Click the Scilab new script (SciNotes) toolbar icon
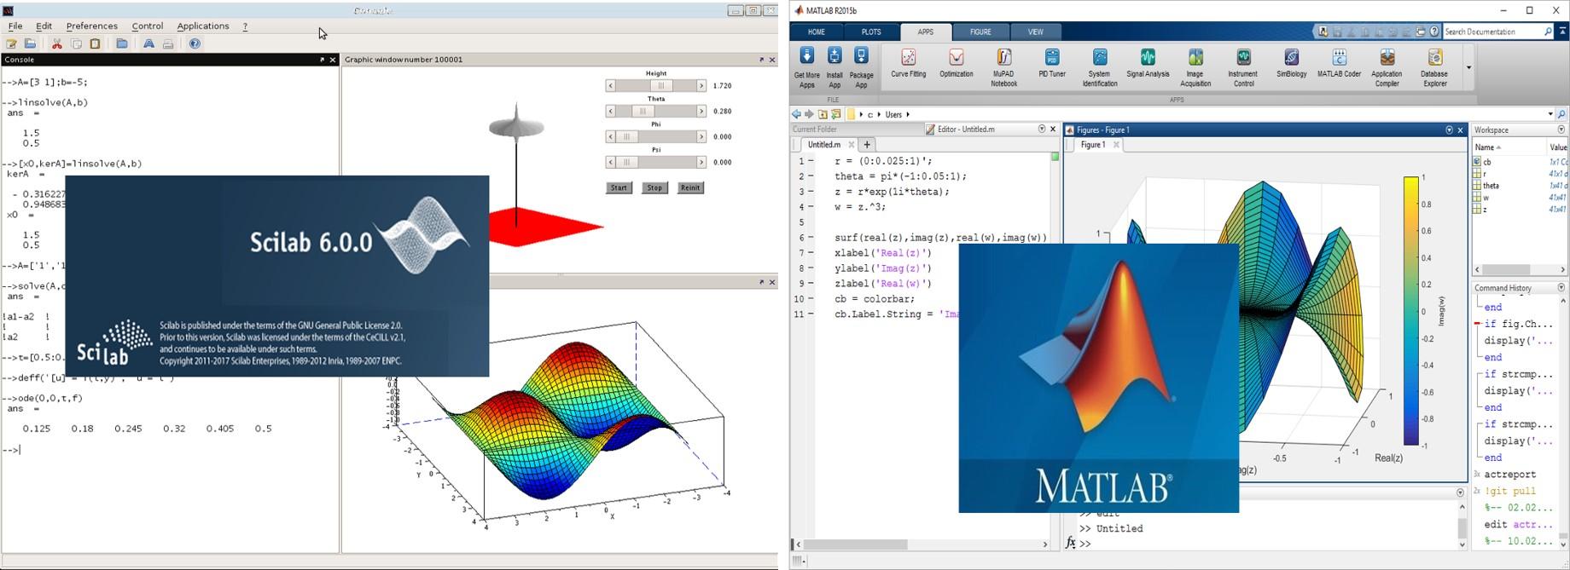 pyautogui.click(x=12, y=43)
